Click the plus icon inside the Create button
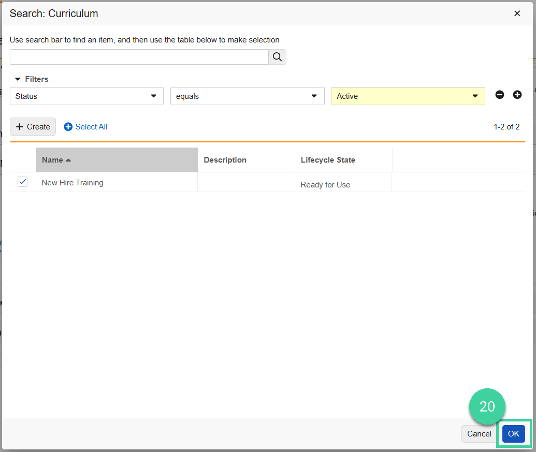This screenshot has width=536, height=452. 20,126
